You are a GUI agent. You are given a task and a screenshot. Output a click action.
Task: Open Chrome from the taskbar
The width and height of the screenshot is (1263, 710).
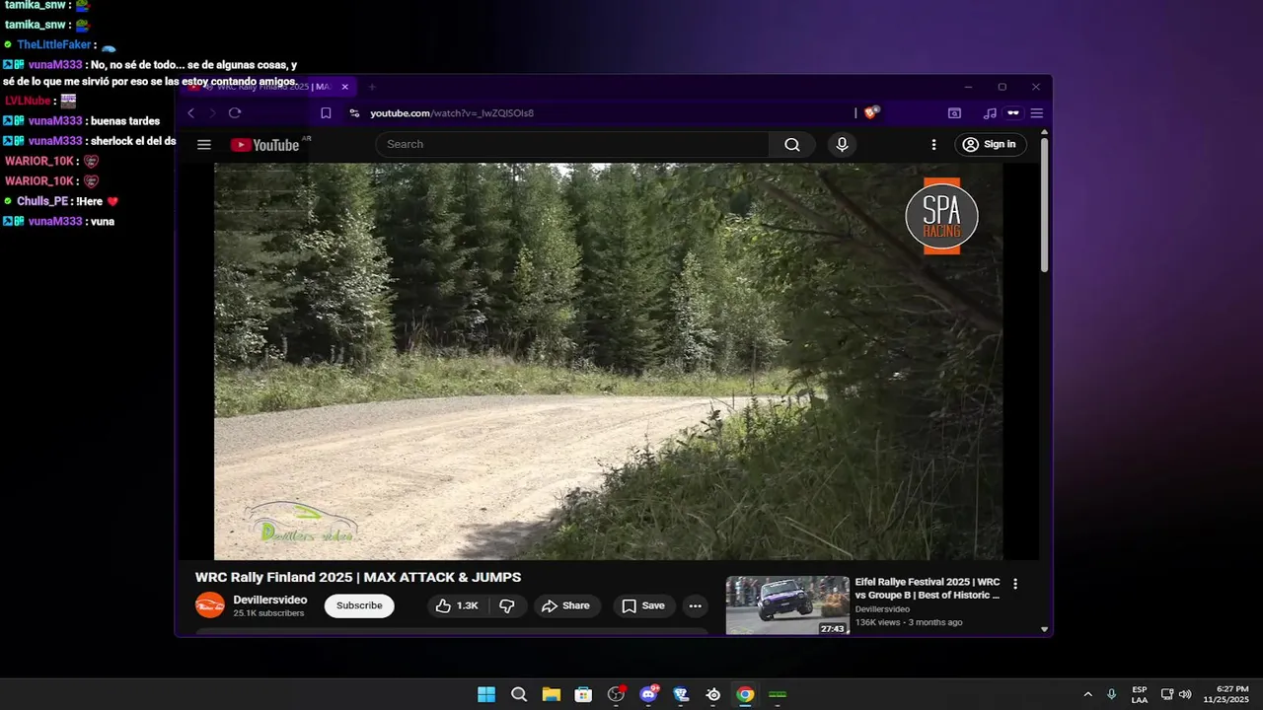(x=745, y=694)
